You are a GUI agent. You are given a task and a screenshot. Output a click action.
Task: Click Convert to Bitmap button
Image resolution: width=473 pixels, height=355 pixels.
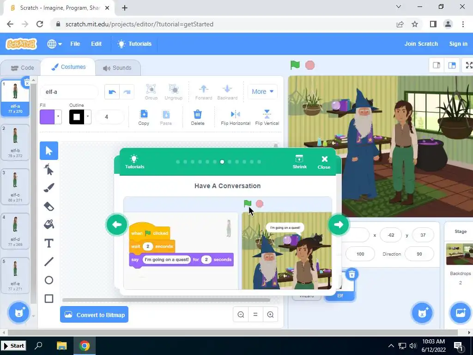click(x=94, y=314)
